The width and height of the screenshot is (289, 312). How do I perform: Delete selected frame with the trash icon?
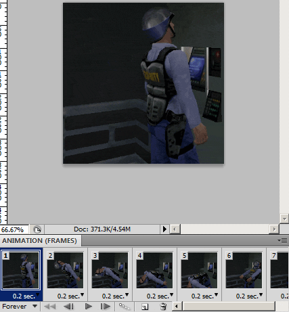(163, 307)
